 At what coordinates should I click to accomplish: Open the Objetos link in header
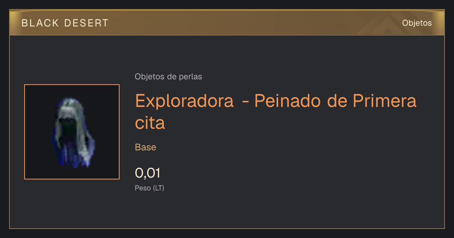coord(417,23)
